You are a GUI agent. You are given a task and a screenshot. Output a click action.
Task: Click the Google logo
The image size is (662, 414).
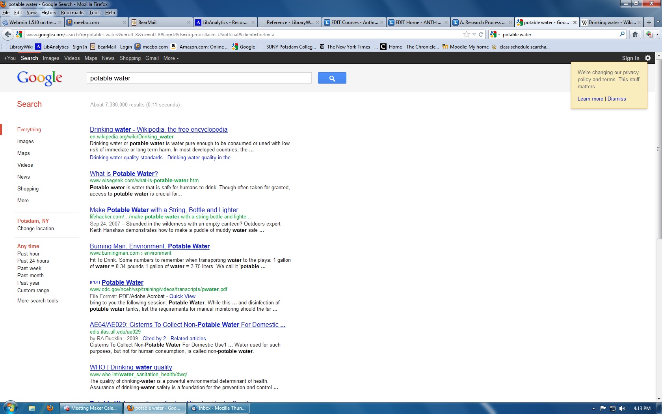pos(39,78)
